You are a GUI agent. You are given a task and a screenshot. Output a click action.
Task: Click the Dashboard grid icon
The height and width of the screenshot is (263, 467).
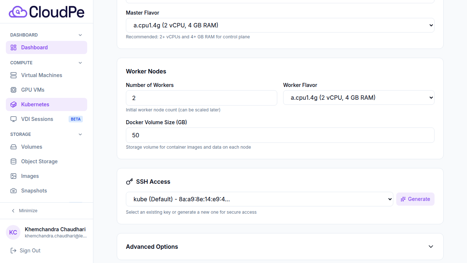point(13,47)
